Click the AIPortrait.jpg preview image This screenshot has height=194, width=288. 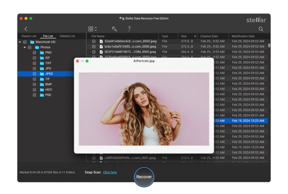click(x=144, y=109)
